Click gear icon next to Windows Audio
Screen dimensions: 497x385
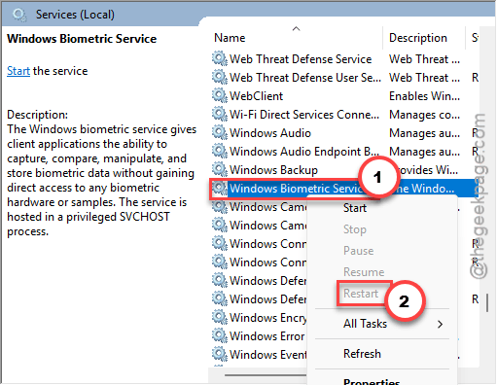(x=220, y=132)
